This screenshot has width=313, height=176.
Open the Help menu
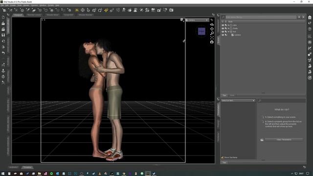(57, 5)
